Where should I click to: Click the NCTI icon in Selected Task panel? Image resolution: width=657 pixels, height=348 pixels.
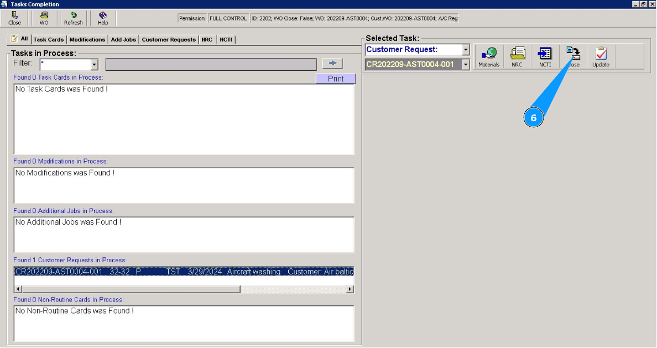[545, 56]
